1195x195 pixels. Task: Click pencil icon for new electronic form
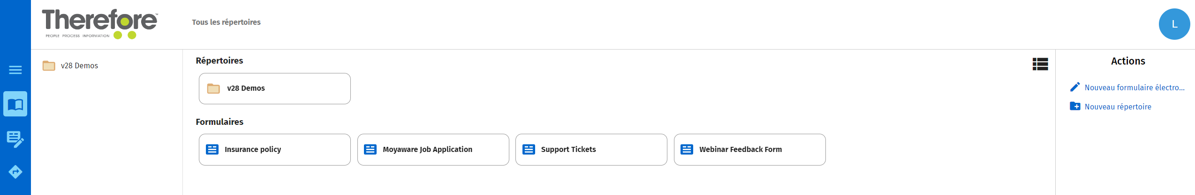(1075, 87)
